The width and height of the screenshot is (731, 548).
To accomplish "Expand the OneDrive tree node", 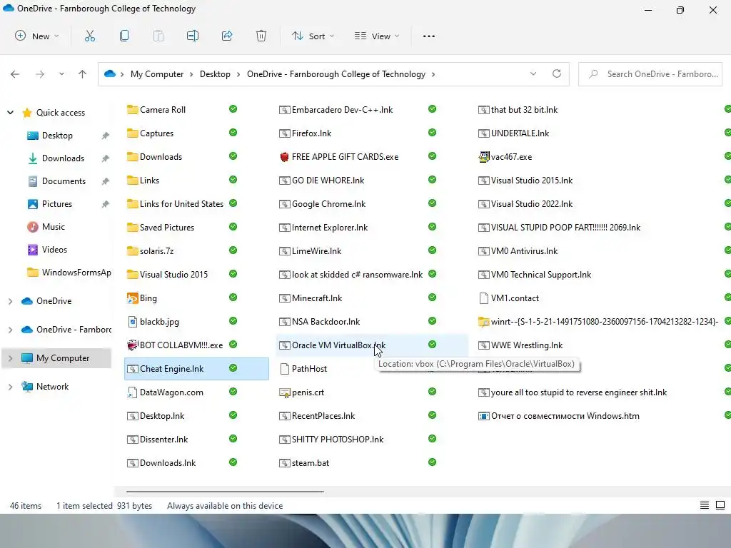I will tap(10, 301).
